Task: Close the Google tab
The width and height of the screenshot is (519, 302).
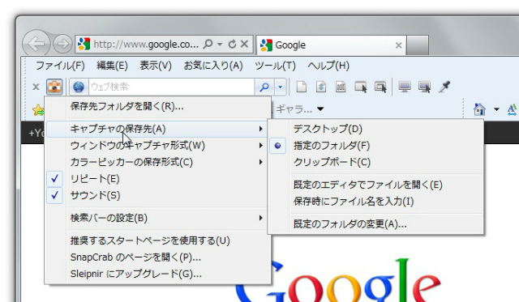Action: pos(398,45)
